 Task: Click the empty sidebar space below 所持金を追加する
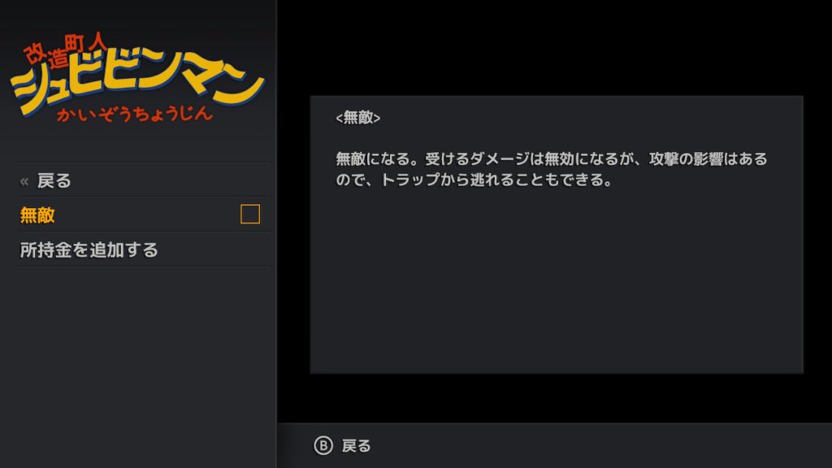138,366
